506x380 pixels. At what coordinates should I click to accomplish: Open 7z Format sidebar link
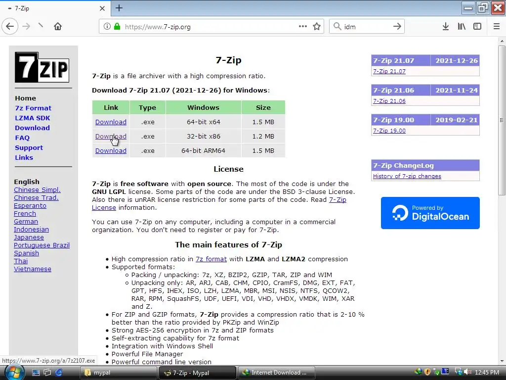click(33, 108)
